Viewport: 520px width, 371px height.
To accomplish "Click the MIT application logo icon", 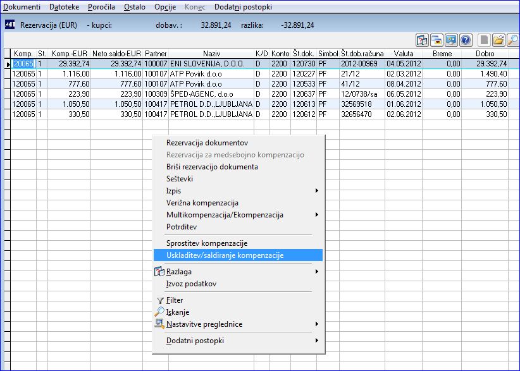I will [9, 25].
